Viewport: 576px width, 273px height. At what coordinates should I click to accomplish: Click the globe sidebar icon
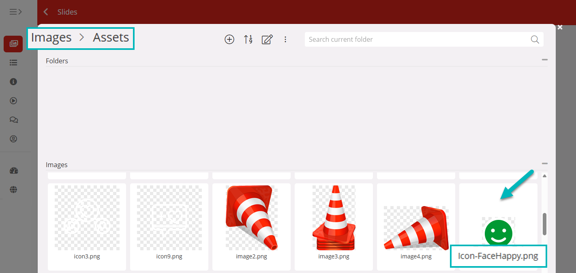(13, 189)
